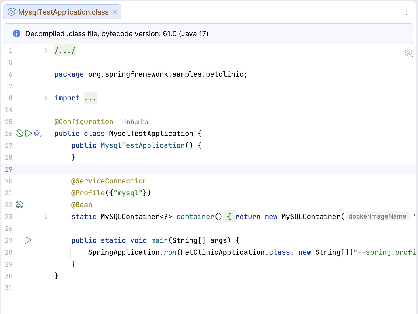
Task: Unfold the '/.../' collapsed region
Action: point(65,50)
